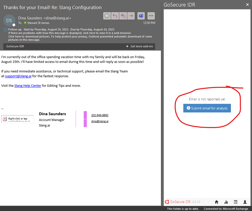Screen dimensions: 252x211
Task: Call the 202-946-8892 phone link
Action: (x=100, y=115)
